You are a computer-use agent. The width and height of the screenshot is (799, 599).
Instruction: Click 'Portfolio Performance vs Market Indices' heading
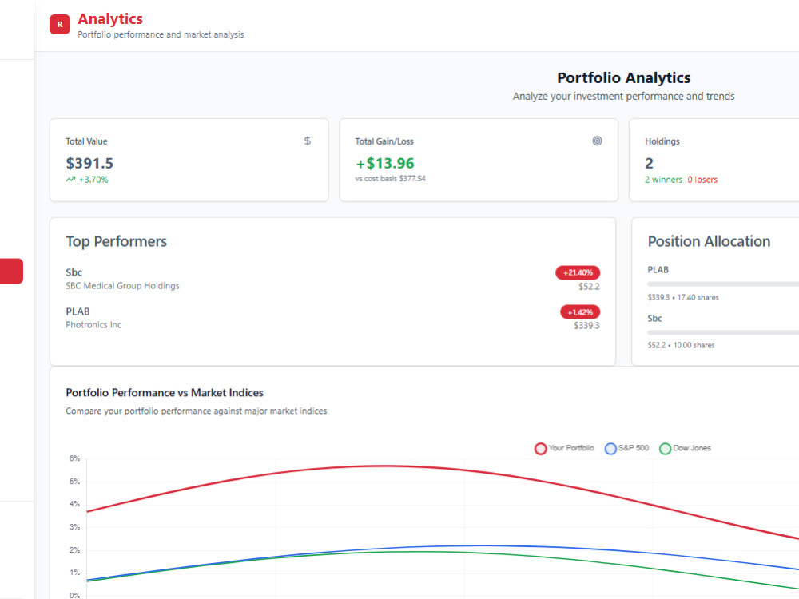pos(165,393)
